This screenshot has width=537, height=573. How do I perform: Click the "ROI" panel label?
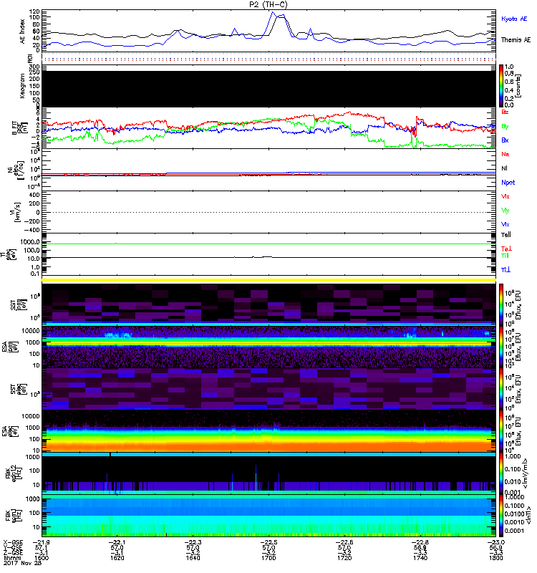(x=31, y=58)
